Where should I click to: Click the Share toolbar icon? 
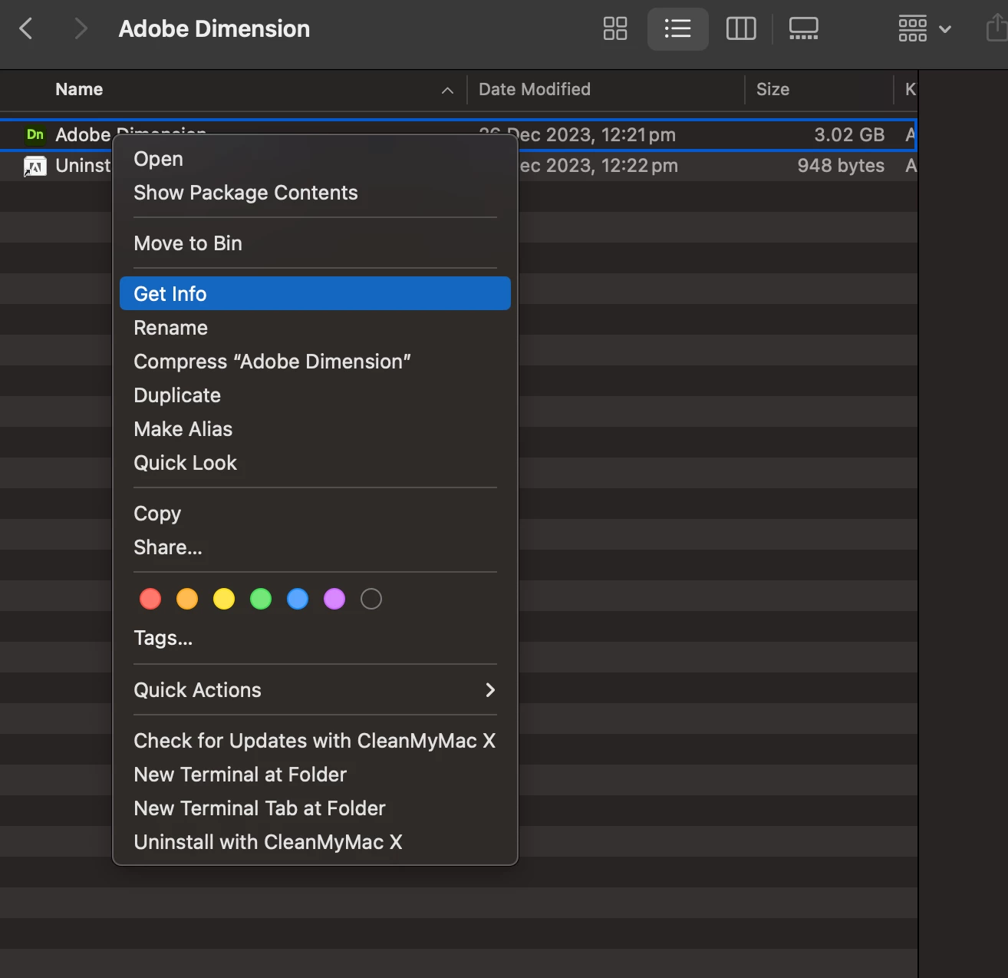click(996, 28)
